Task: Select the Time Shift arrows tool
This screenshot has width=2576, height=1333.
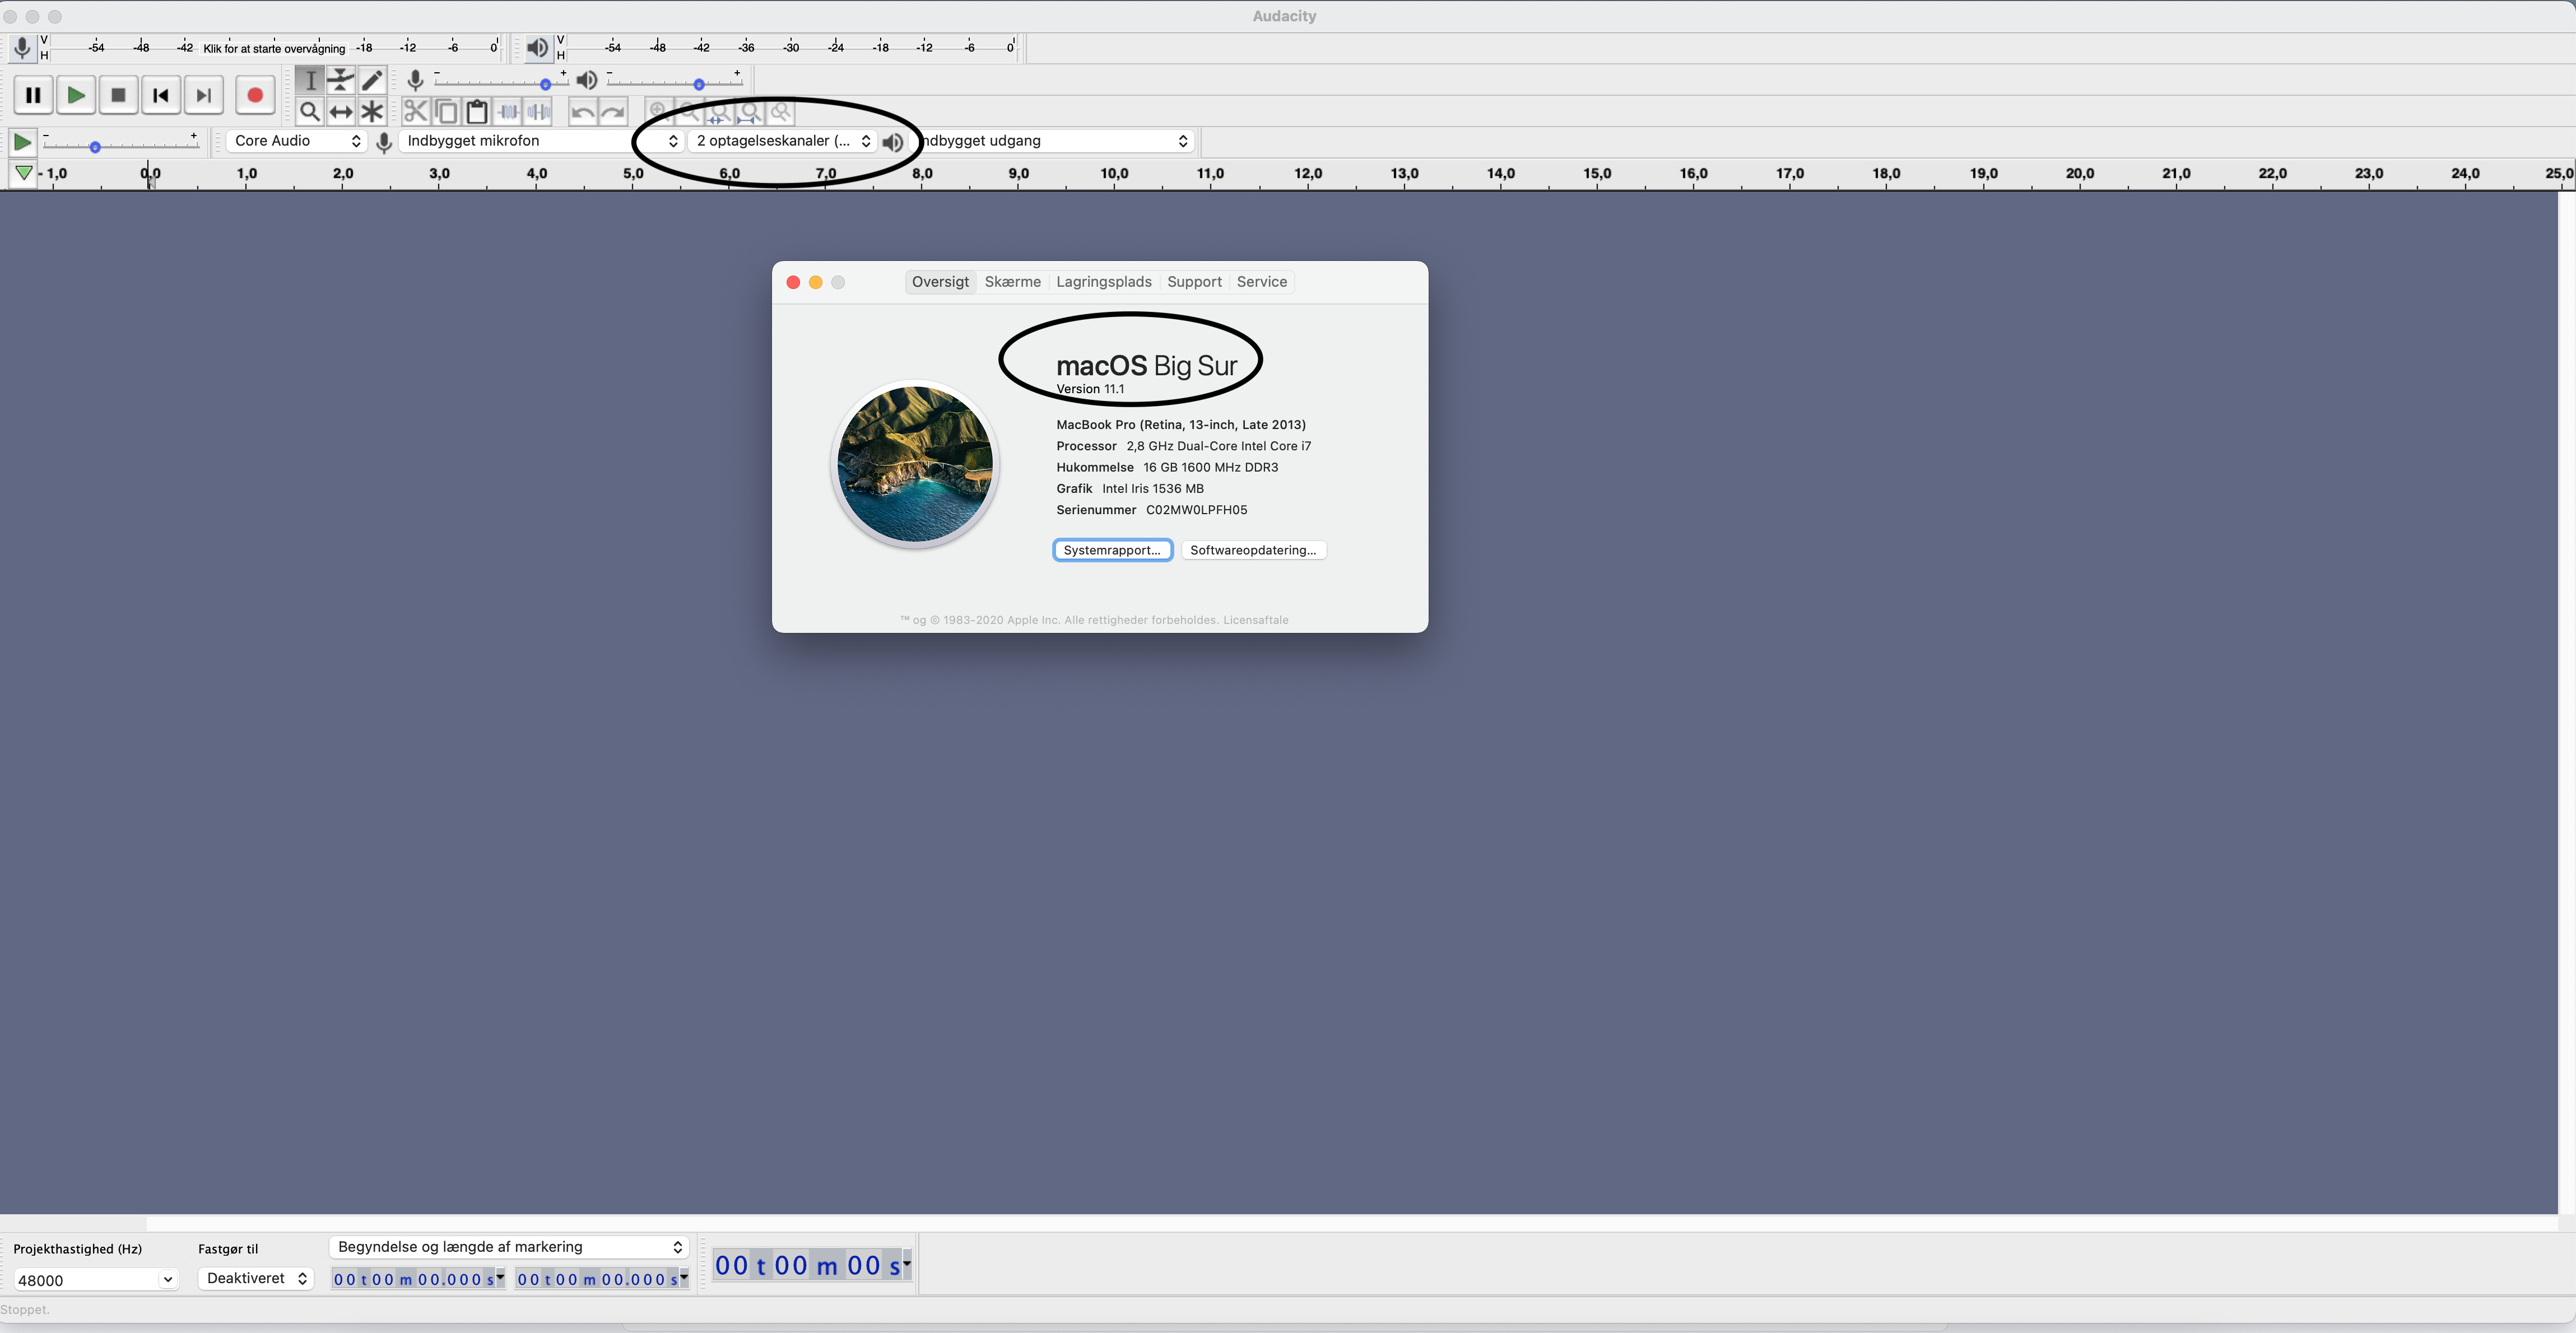Action: (341, 111)
